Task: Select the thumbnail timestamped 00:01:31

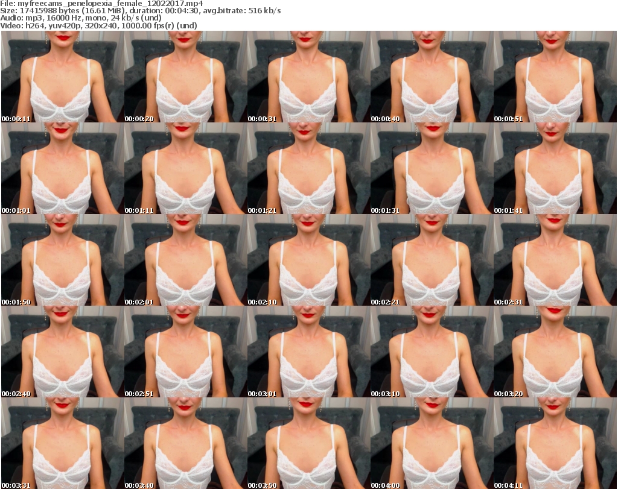Action: click(x=432, y=168)
